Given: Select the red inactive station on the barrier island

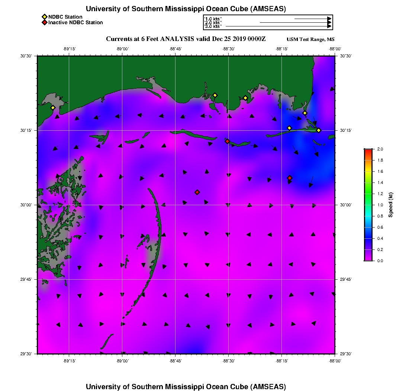Looking at the screenshot, I should pos(227,141).
